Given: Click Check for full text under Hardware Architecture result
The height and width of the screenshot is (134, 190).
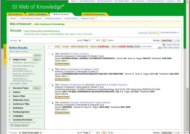Looking at the screenshot, I should (x=62, y=97).
